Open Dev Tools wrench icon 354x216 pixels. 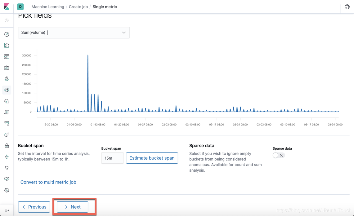tap(7, 168)
